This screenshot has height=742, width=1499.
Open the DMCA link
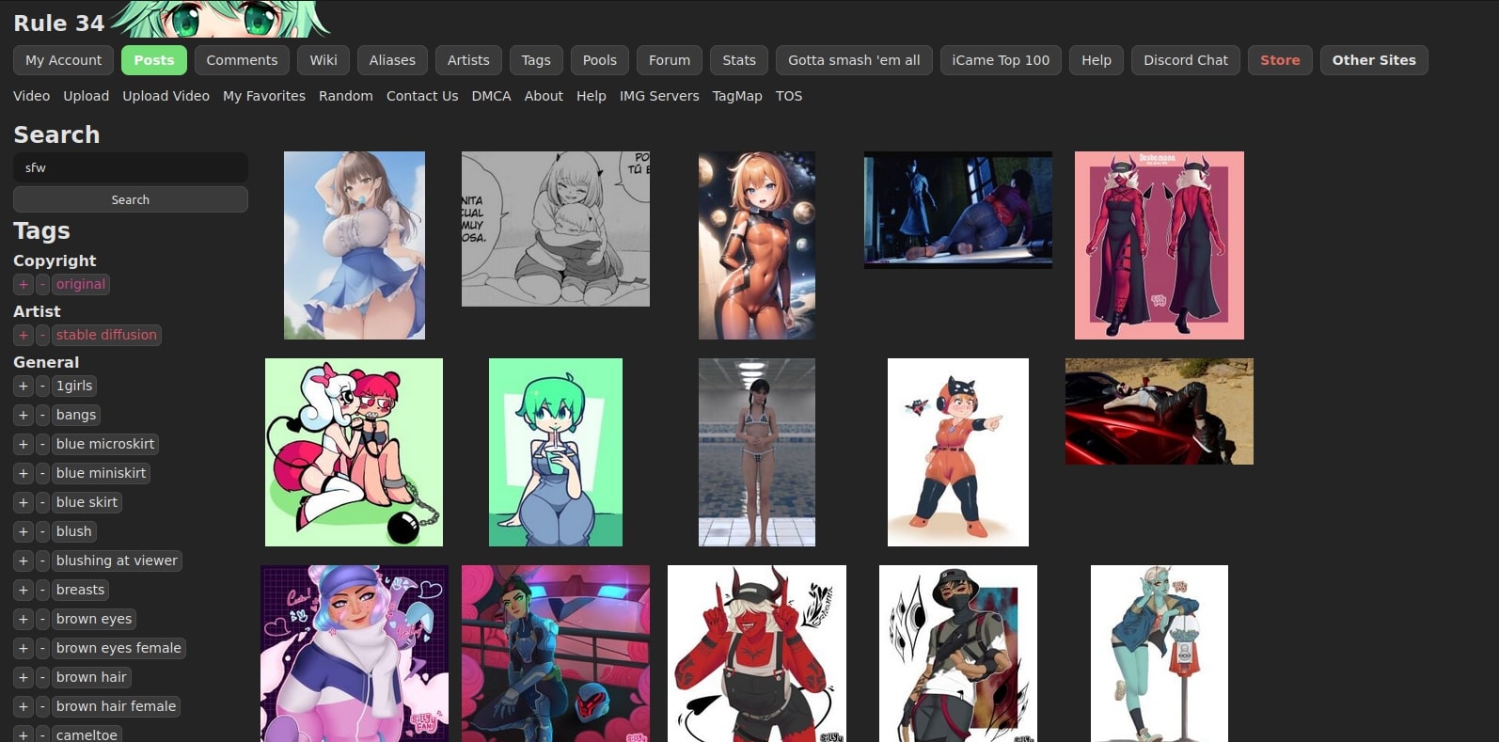(491, 96)
